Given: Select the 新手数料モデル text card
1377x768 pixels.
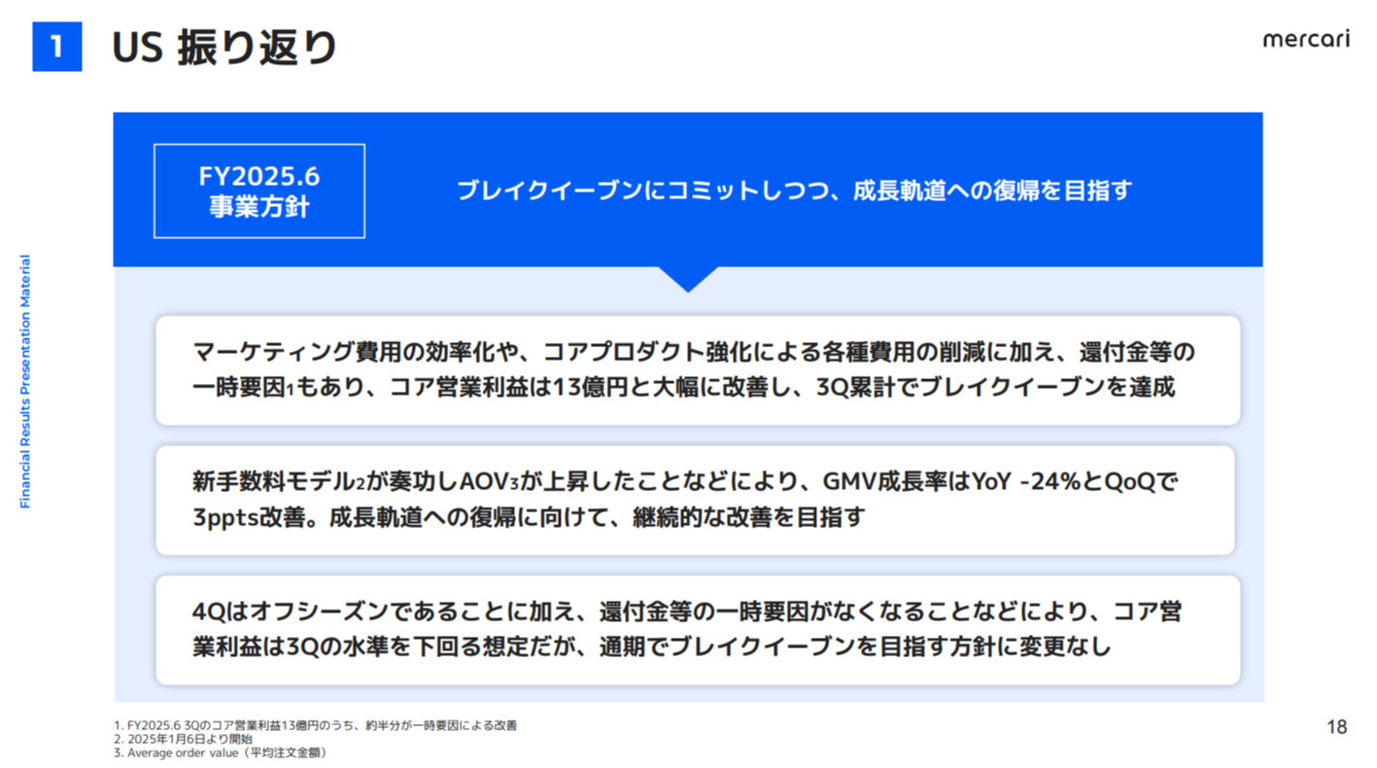Looking at the screenshot, I should (697, 500).
